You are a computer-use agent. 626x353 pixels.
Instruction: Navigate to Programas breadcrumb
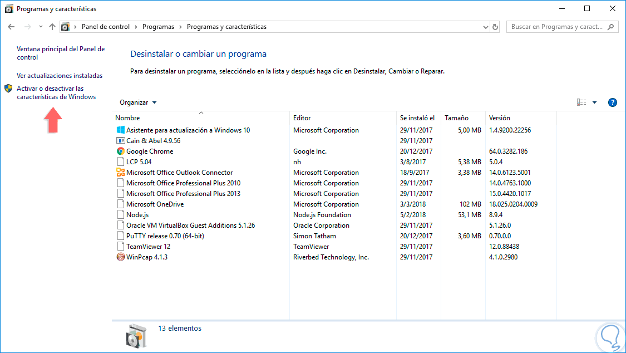click(158, 27)
